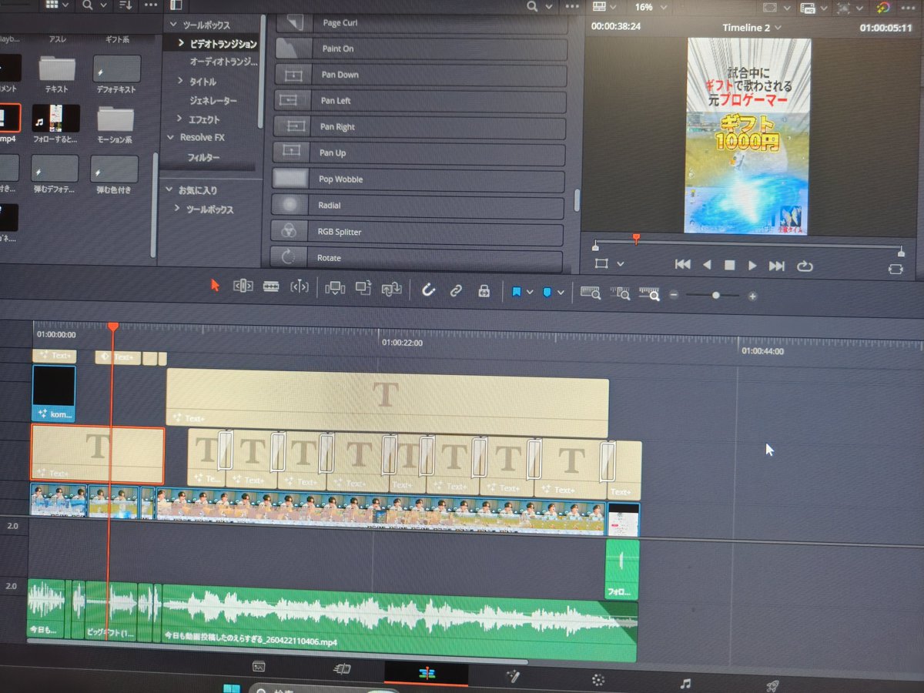Screen dimensions: 924x693
Task: Expand the タイトル tree item
Action: tap(180, 81)
